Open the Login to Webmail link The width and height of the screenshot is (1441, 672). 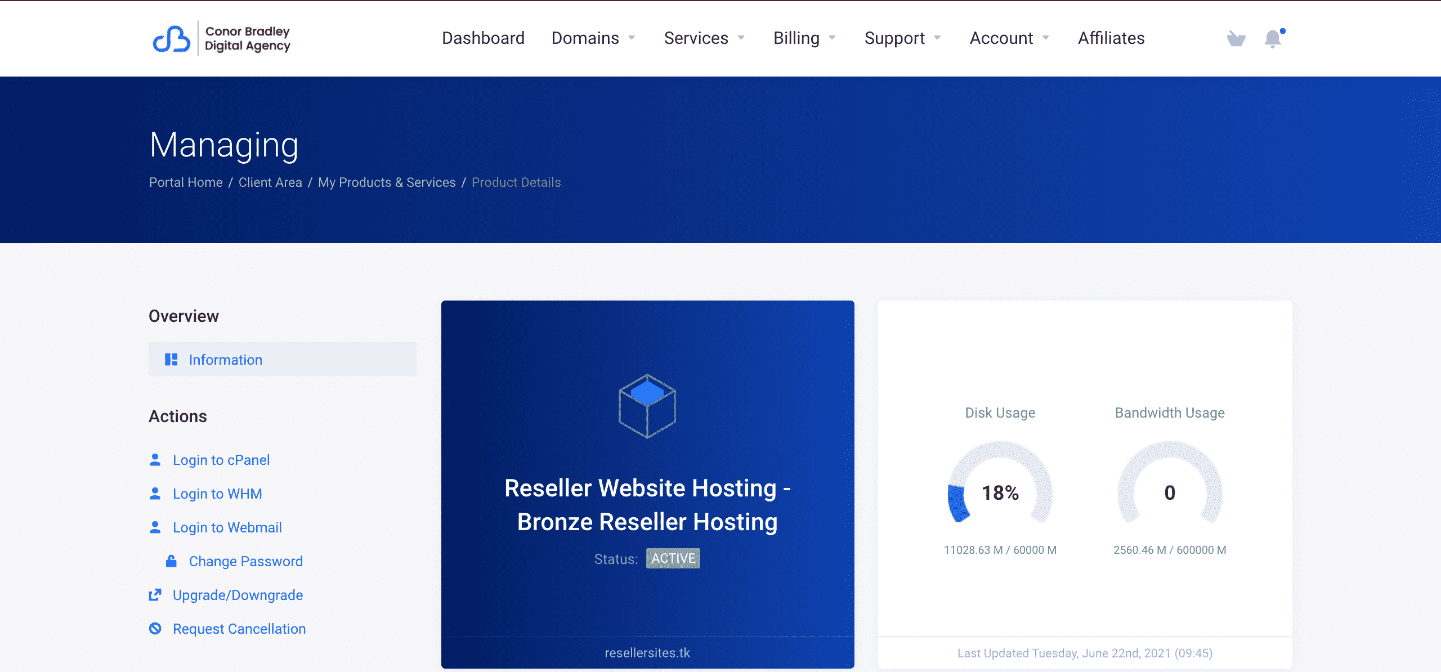tap(227, 527)
